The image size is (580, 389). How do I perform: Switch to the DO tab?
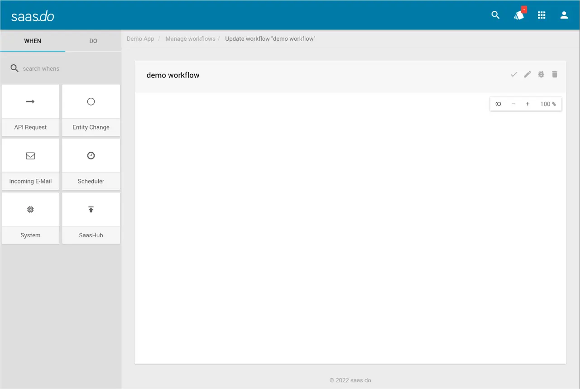tap(93, 41)
